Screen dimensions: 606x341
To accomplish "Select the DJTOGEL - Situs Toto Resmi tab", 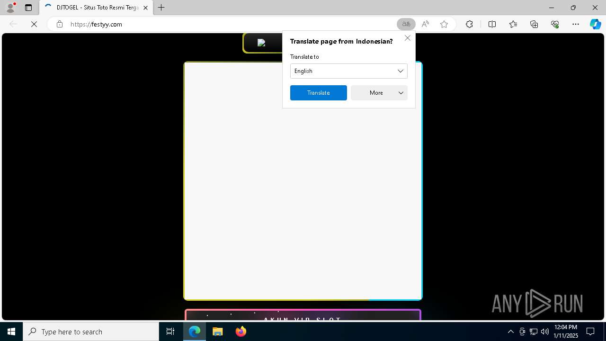I will [96, 8].
